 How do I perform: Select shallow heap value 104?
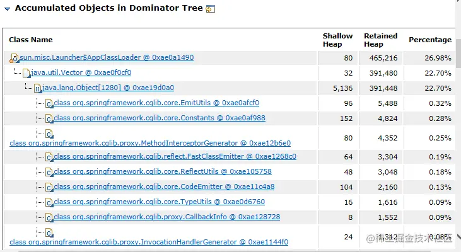pyautogui.click(x=346, y=187)
